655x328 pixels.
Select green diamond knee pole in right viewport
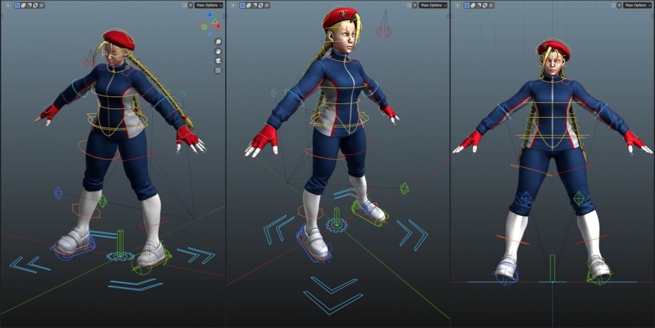coord(579,198)
